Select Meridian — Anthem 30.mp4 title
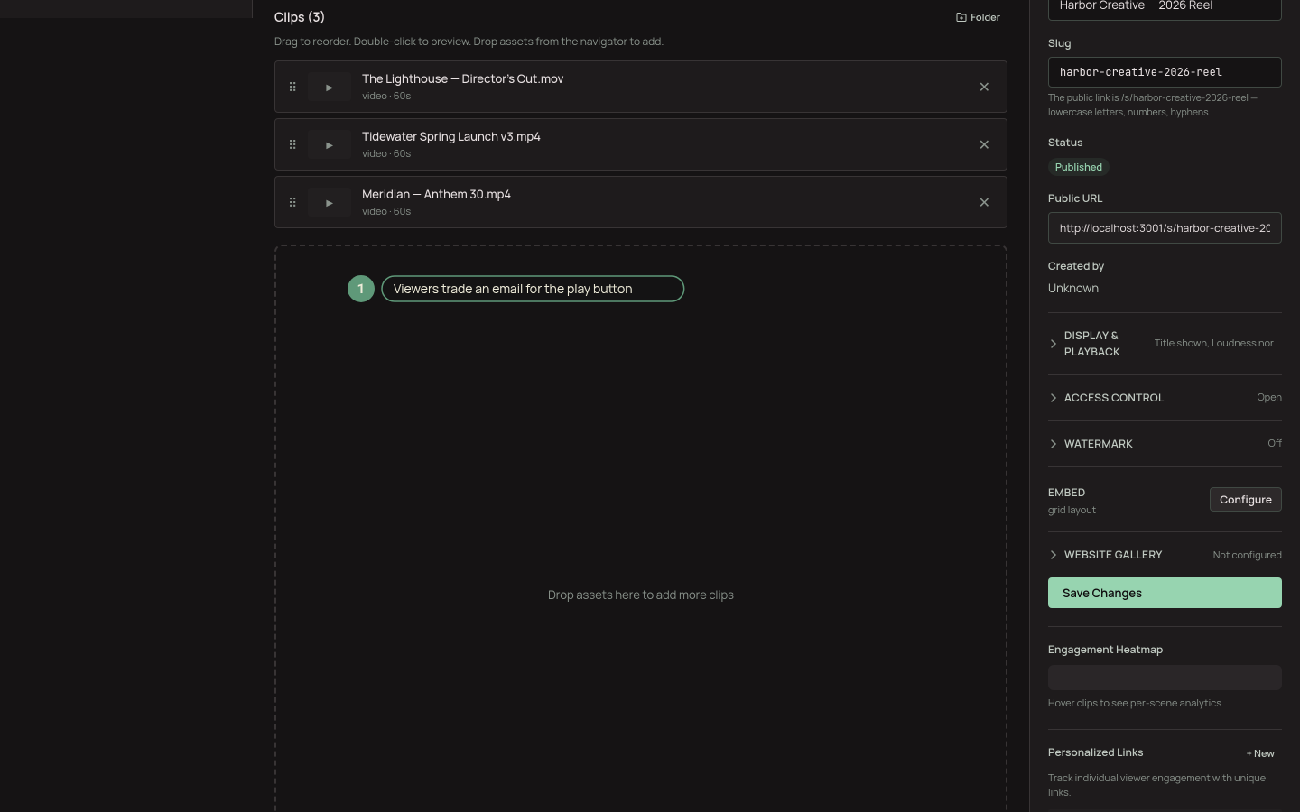This screenshot has height=812, width=1300. pos(436,195)
